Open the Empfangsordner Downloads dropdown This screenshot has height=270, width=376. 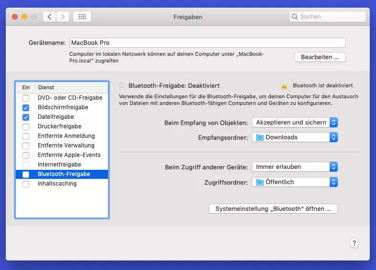click(295, 137)
